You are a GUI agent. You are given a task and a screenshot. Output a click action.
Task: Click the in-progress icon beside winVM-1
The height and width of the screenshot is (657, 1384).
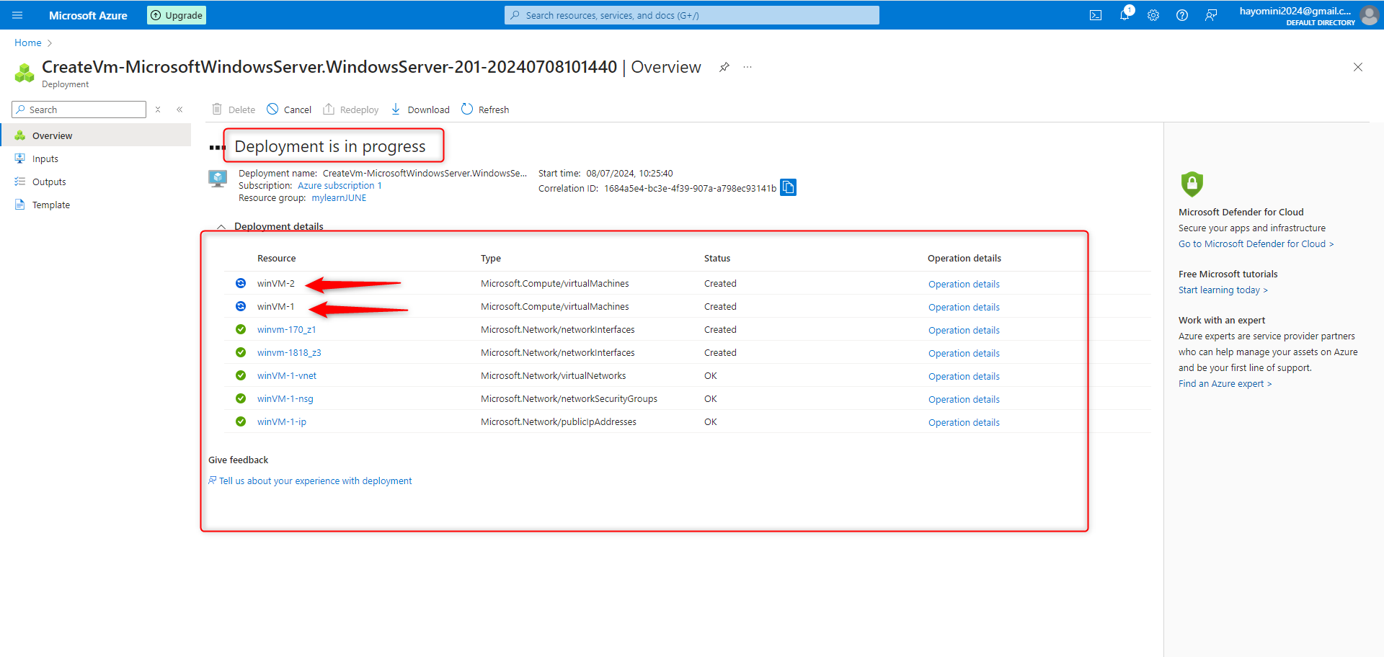pos(241,306)
